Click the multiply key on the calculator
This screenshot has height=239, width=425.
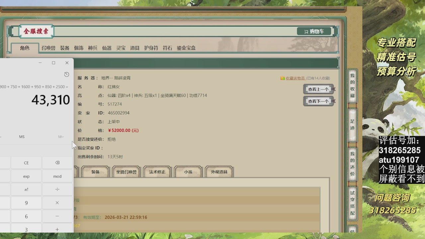(x=57, y=203)
